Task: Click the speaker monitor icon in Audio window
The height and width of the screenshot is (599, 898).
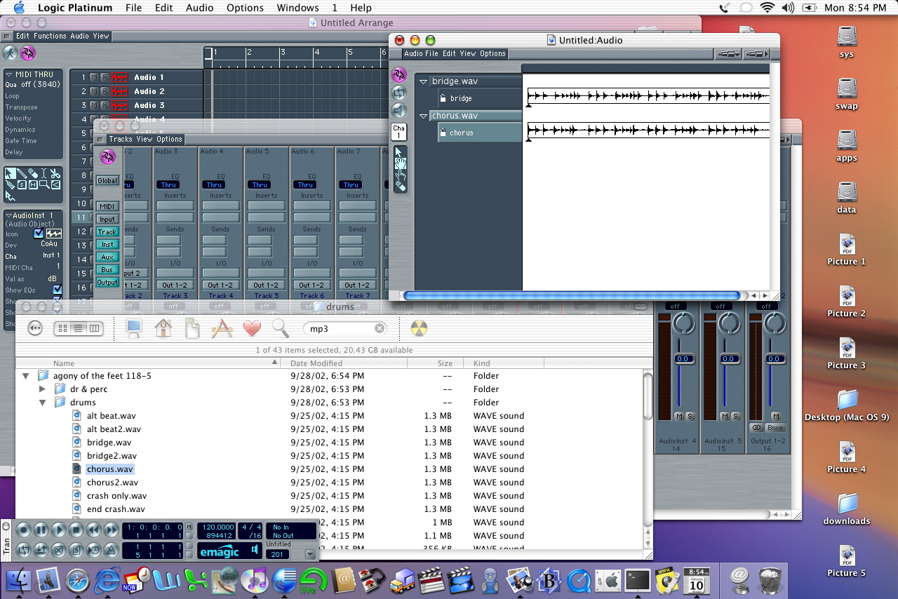Action: pos(398,111)
